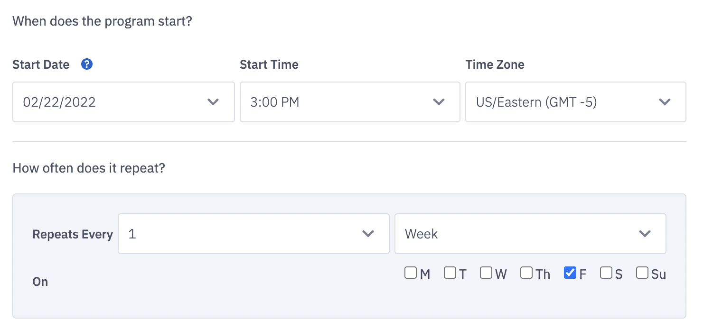
Task: Click the chevron arrow in Time Zone field
Action: pos(665,102)
